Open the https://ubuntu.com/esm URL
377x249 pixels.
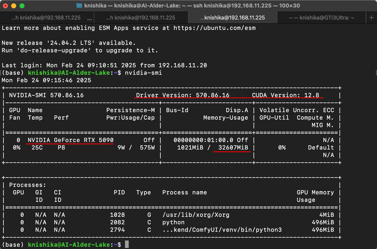214,28
